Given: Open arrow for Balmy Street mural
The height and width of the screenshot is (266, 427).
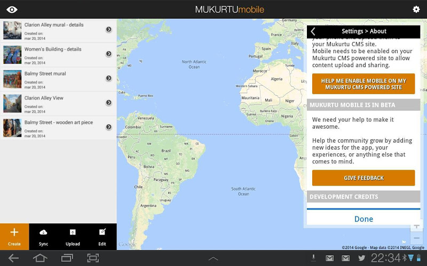Looking at the screenshot, I should tap(109, 78).
